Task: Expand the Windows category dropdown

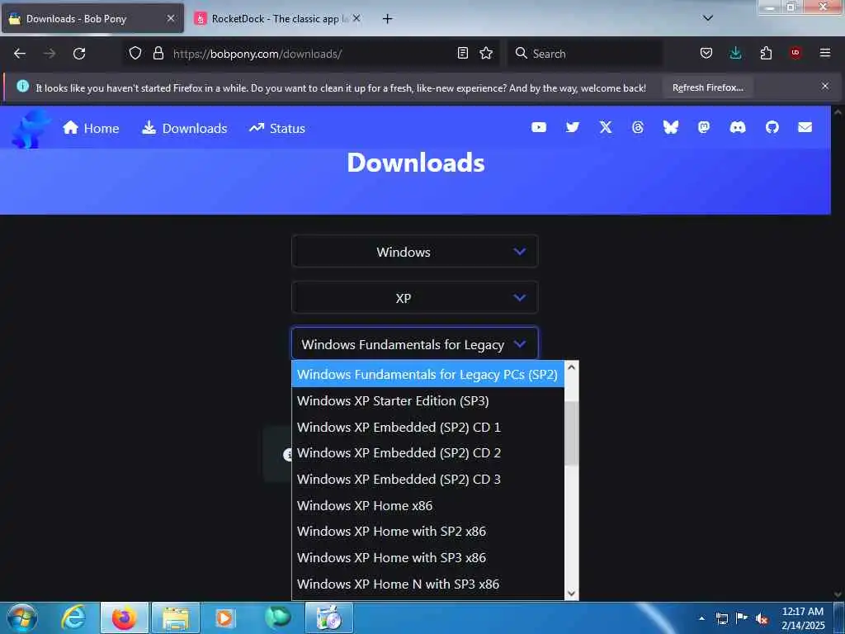Action: [414, 251]
